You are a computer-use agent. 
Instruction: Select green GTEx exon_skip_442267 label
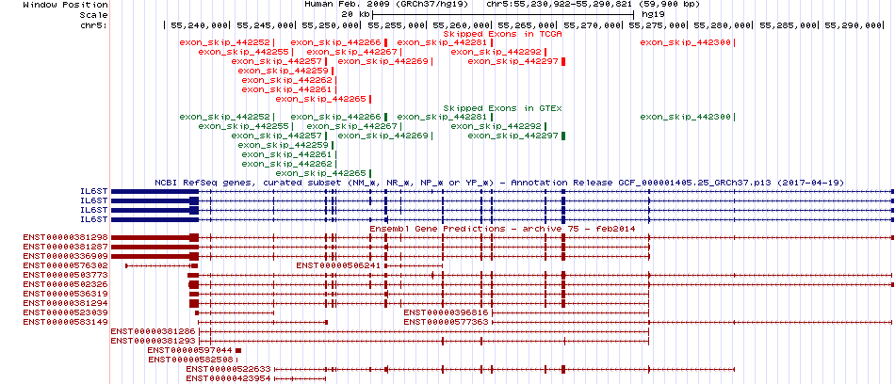coord(352,126)
